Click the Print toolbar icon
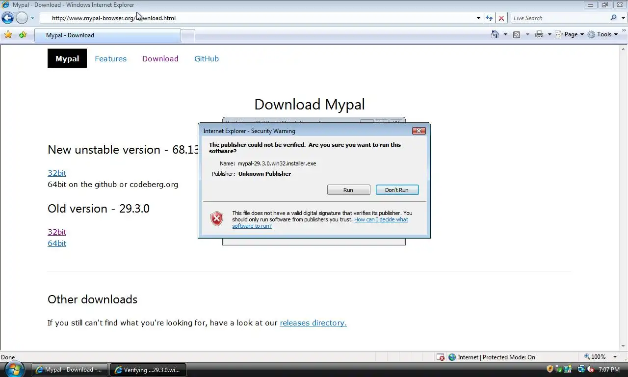This screenshot has height=377, width=628. click(539, 34)
